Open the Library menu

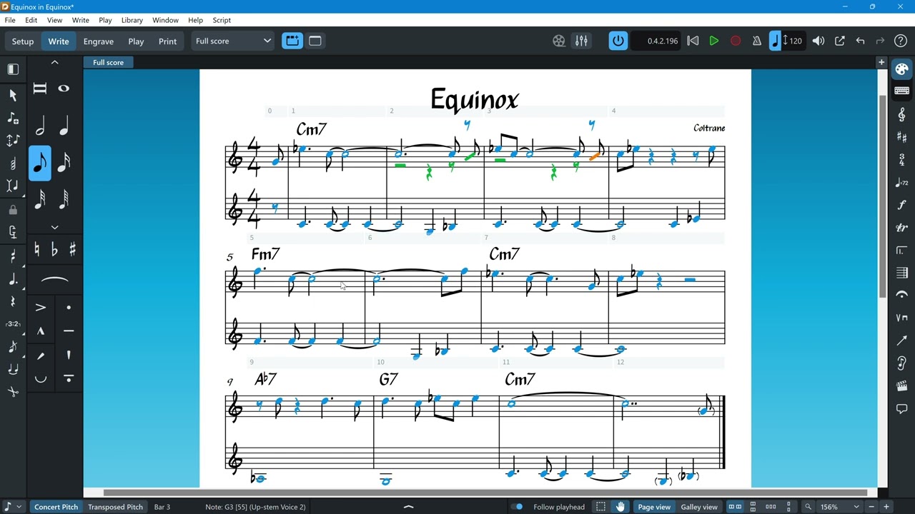tap(132, 20)
